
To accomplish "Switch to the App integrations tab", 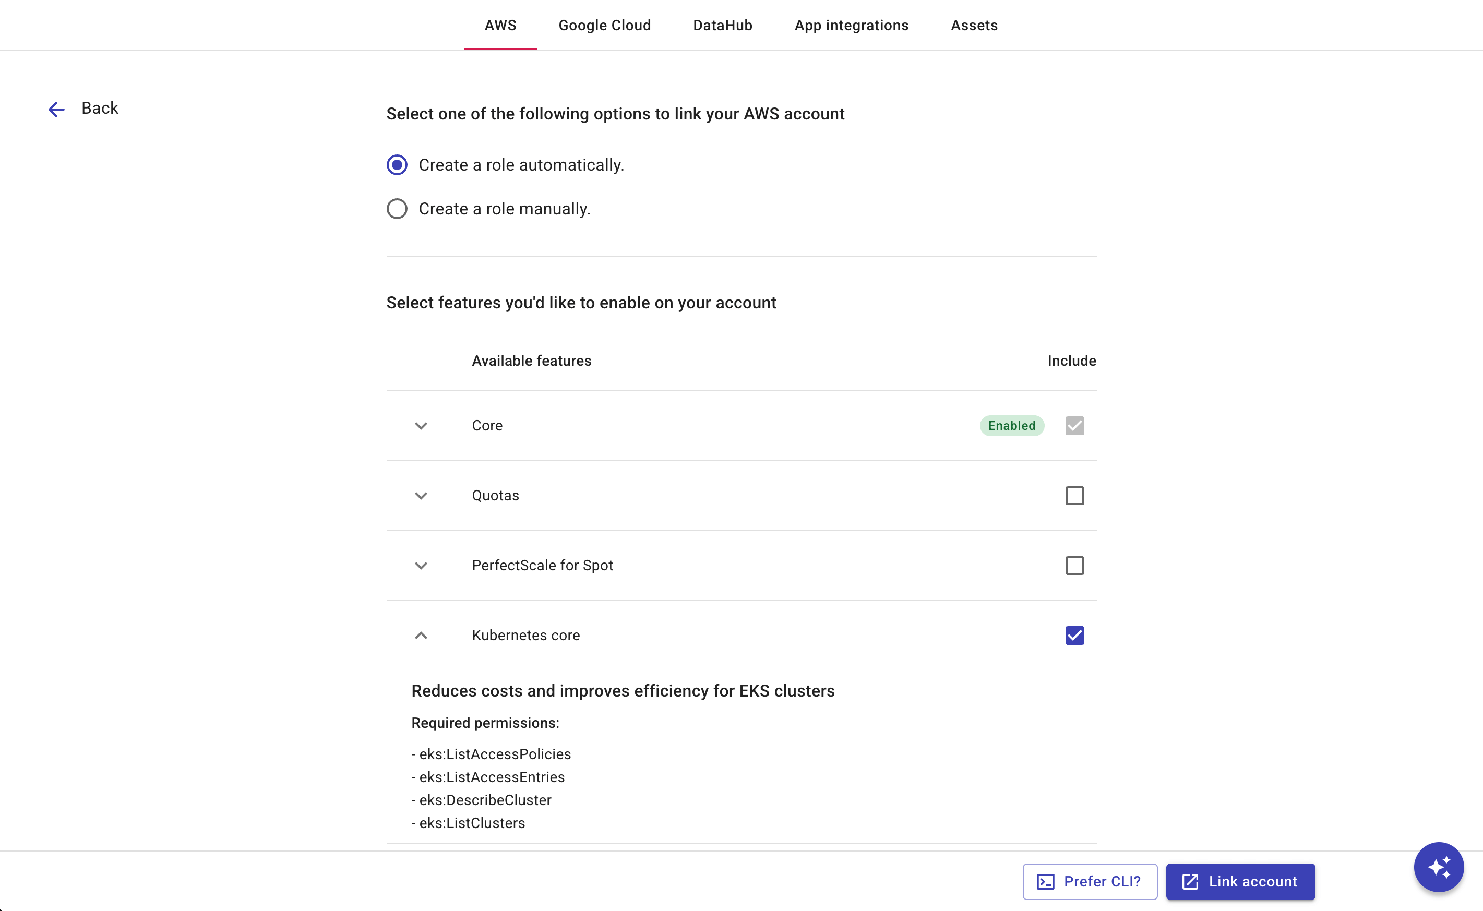I will pos(851,25).
